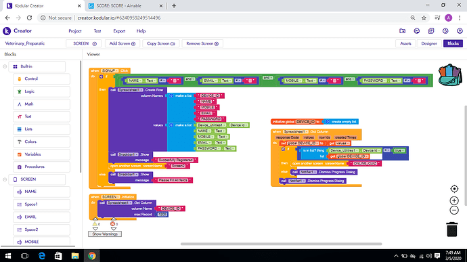
Task: Select the EMAIL component
Action: pos(41,217)
